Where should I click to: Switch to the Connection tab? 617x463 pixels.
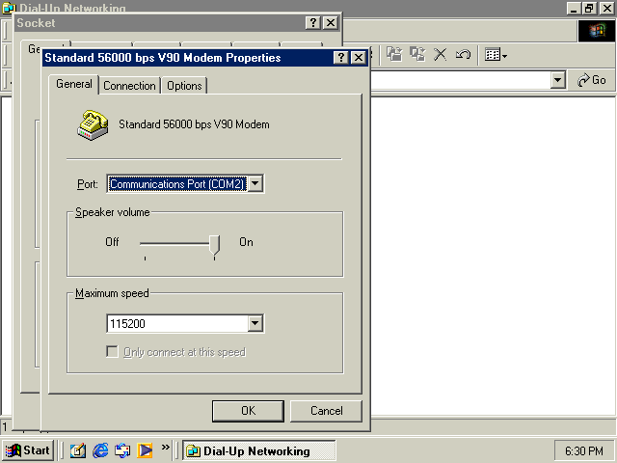[129, 86]
